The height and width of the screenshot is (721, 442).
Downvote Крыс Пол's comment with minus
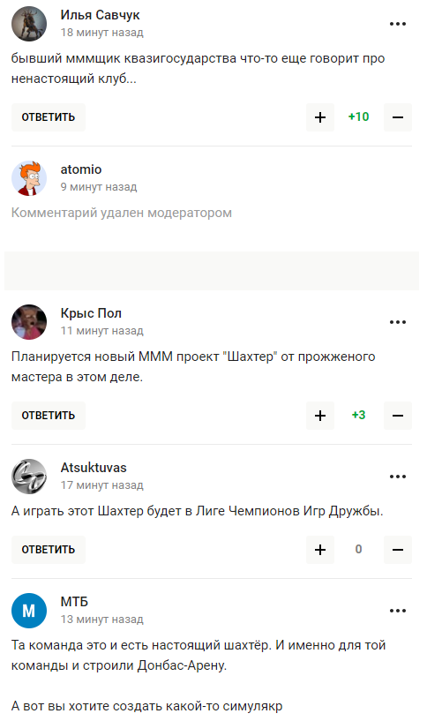(398, 416)
